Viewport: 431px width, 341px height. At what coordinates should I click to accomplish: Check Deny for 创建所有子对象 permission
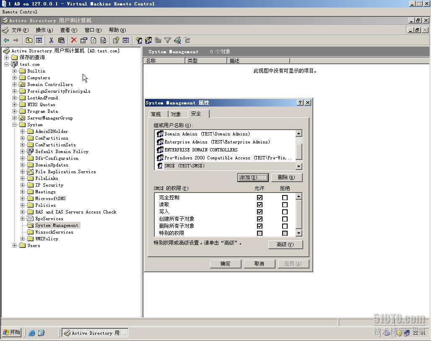[285, 219]
